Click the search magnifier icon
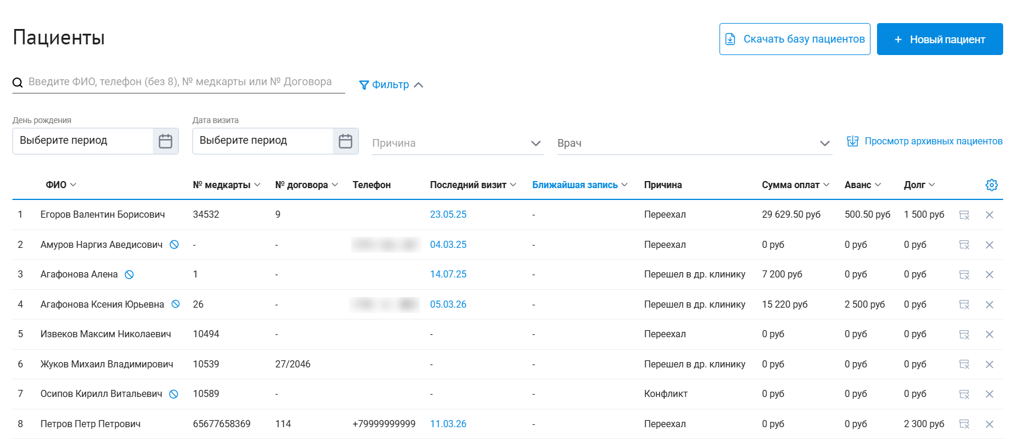Viewport: 1015px width, 439px height. coord(18,82)
